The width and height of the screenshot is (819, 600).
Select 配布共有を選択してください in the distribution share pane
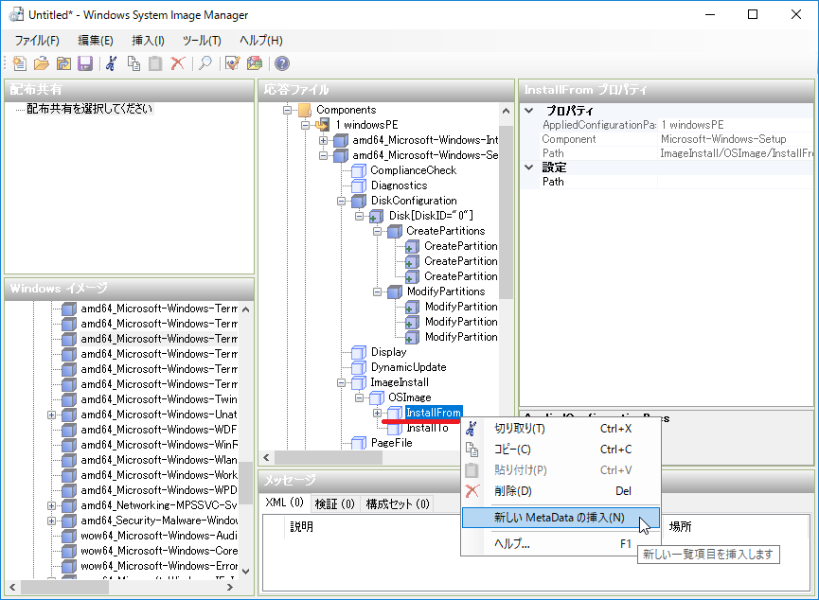point(89,109)
